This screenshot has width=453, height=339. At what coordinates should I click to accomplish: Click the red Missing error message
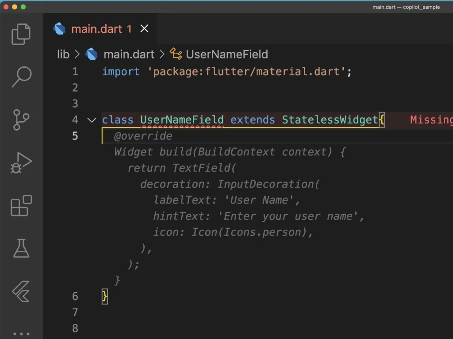click(x=431, y=120)
